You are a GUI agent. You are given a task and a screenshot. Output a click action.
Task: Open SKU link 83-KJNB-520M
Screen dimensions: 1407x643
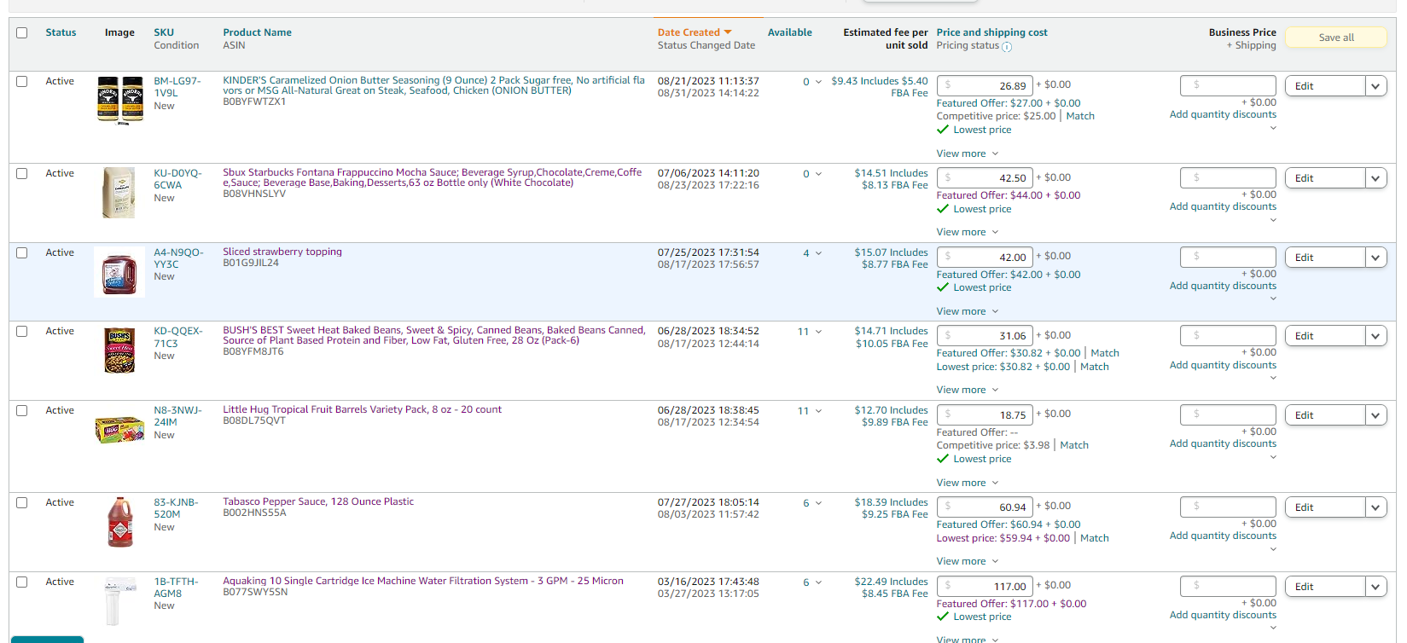[176, 508]
